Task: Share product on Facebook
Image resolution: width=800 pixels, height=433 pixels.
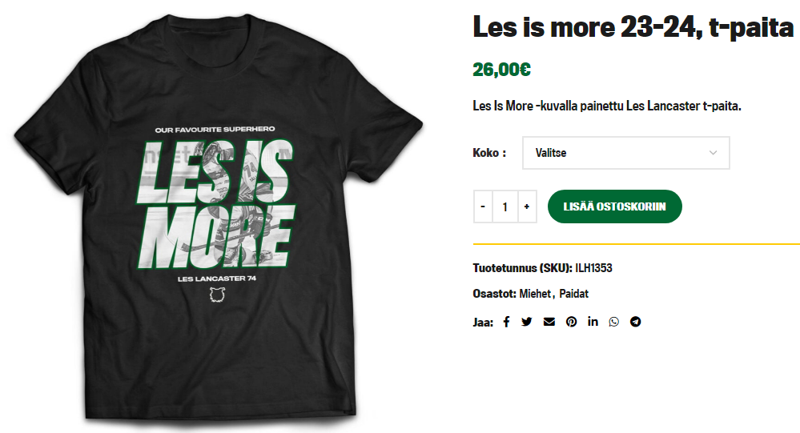Action: click(506, 322)
